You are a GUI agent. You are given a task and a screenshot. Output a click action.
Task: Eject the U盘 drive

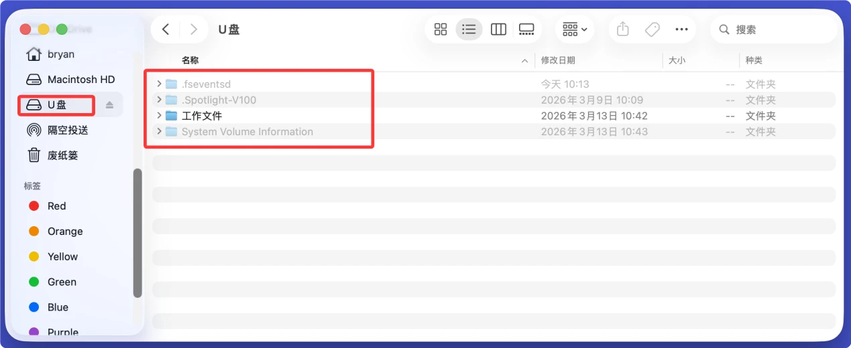point(110,105)
